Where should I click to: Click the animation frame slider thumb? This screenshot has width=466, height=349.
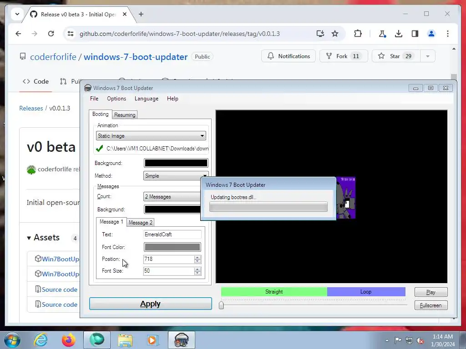point(221,305)
